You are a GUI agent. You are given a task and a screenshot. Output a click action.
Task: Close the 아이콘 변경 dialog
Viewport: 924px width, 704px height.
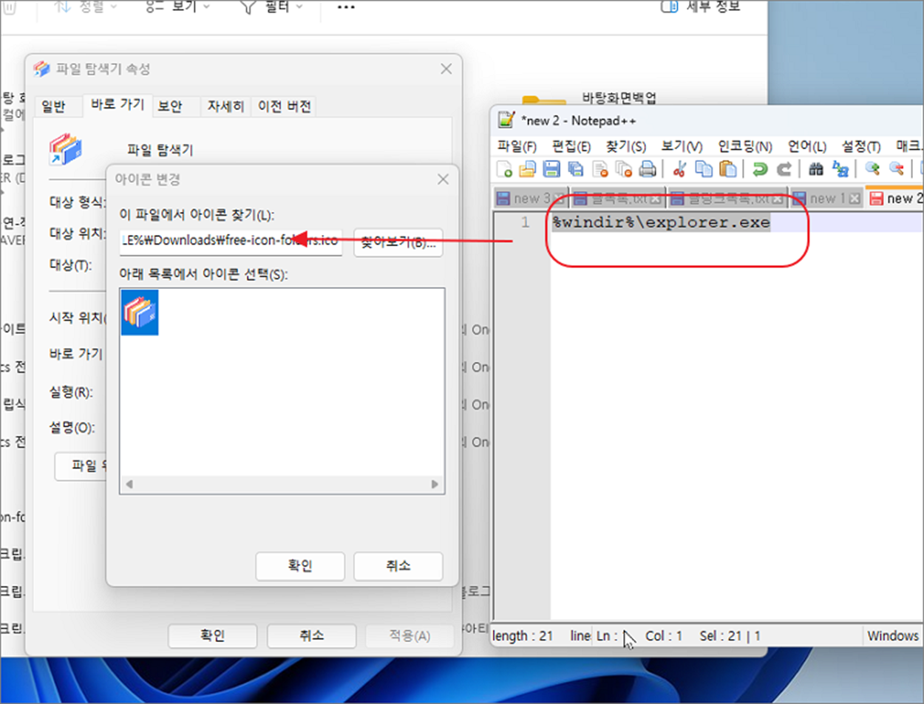(x=443, y=180)
